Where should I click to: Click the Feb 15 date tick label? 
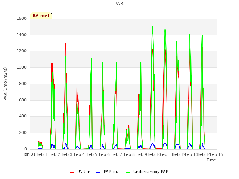217,154
